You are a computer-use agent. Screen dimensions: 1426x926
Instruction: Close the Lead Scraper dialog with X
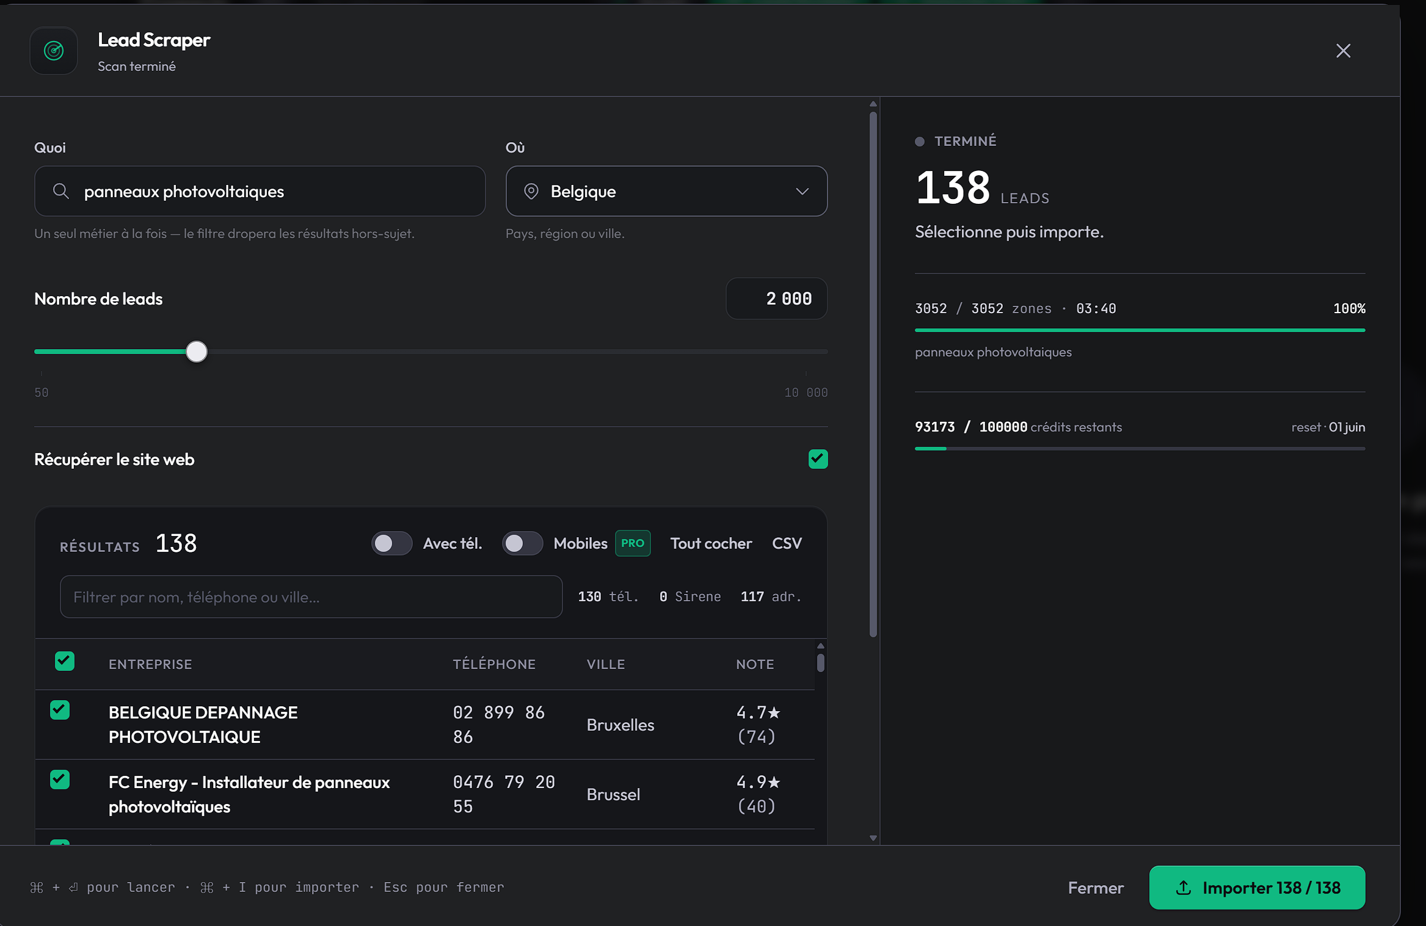tap(1343, 51)
